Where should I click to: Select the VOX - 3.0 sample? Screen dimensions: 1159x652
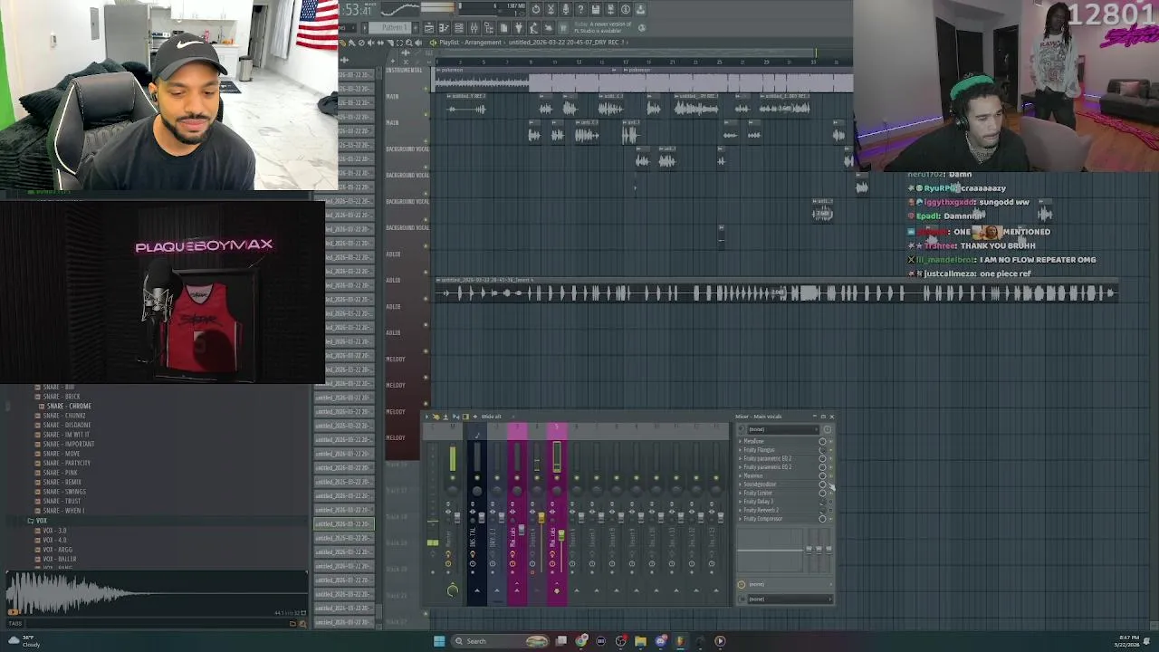54,531
